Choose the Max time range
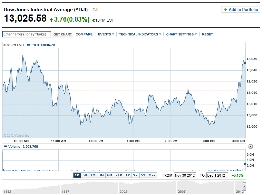 (x=152, y=175)
